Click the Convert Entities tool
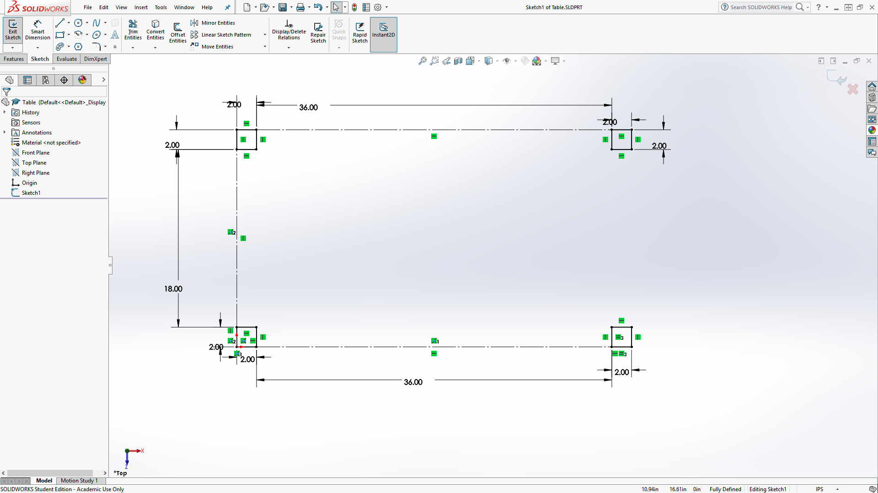The width and height of the screenshot is (878, 493). tap(155, 30)
